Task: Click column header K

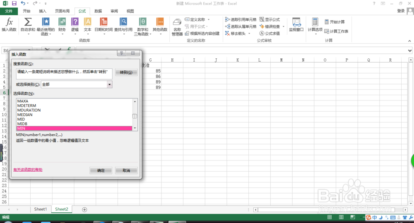Action: point(238,60)
